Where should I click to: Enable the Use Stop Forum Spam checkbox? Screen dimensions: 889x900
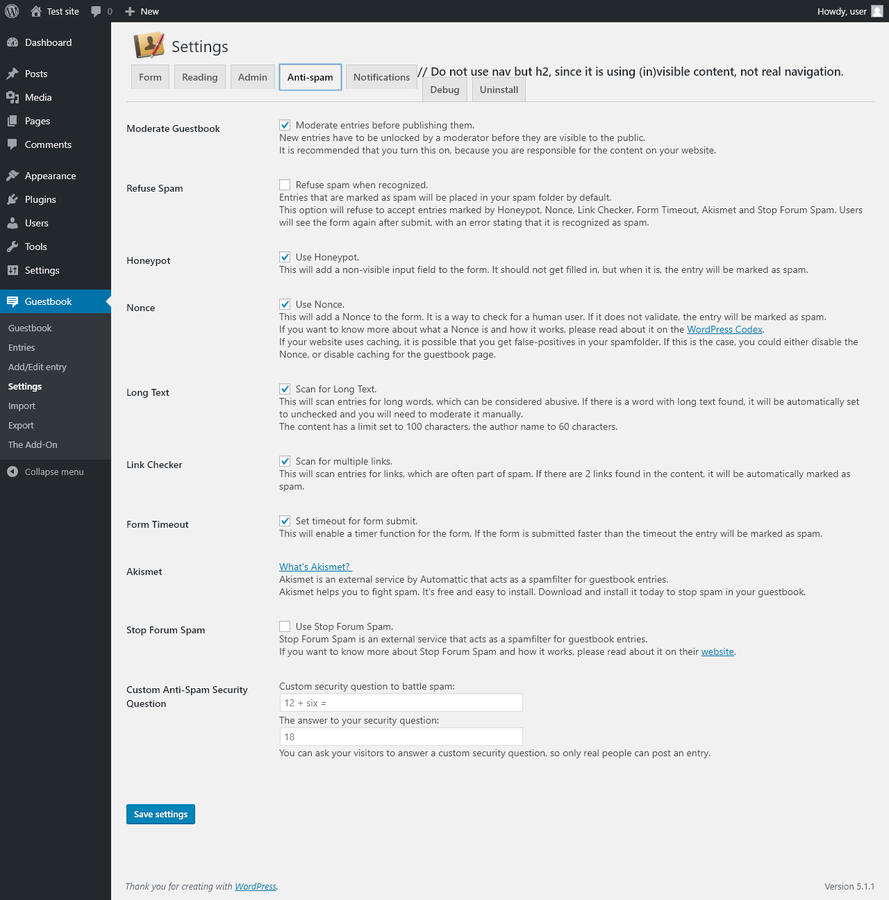[285, 626]
